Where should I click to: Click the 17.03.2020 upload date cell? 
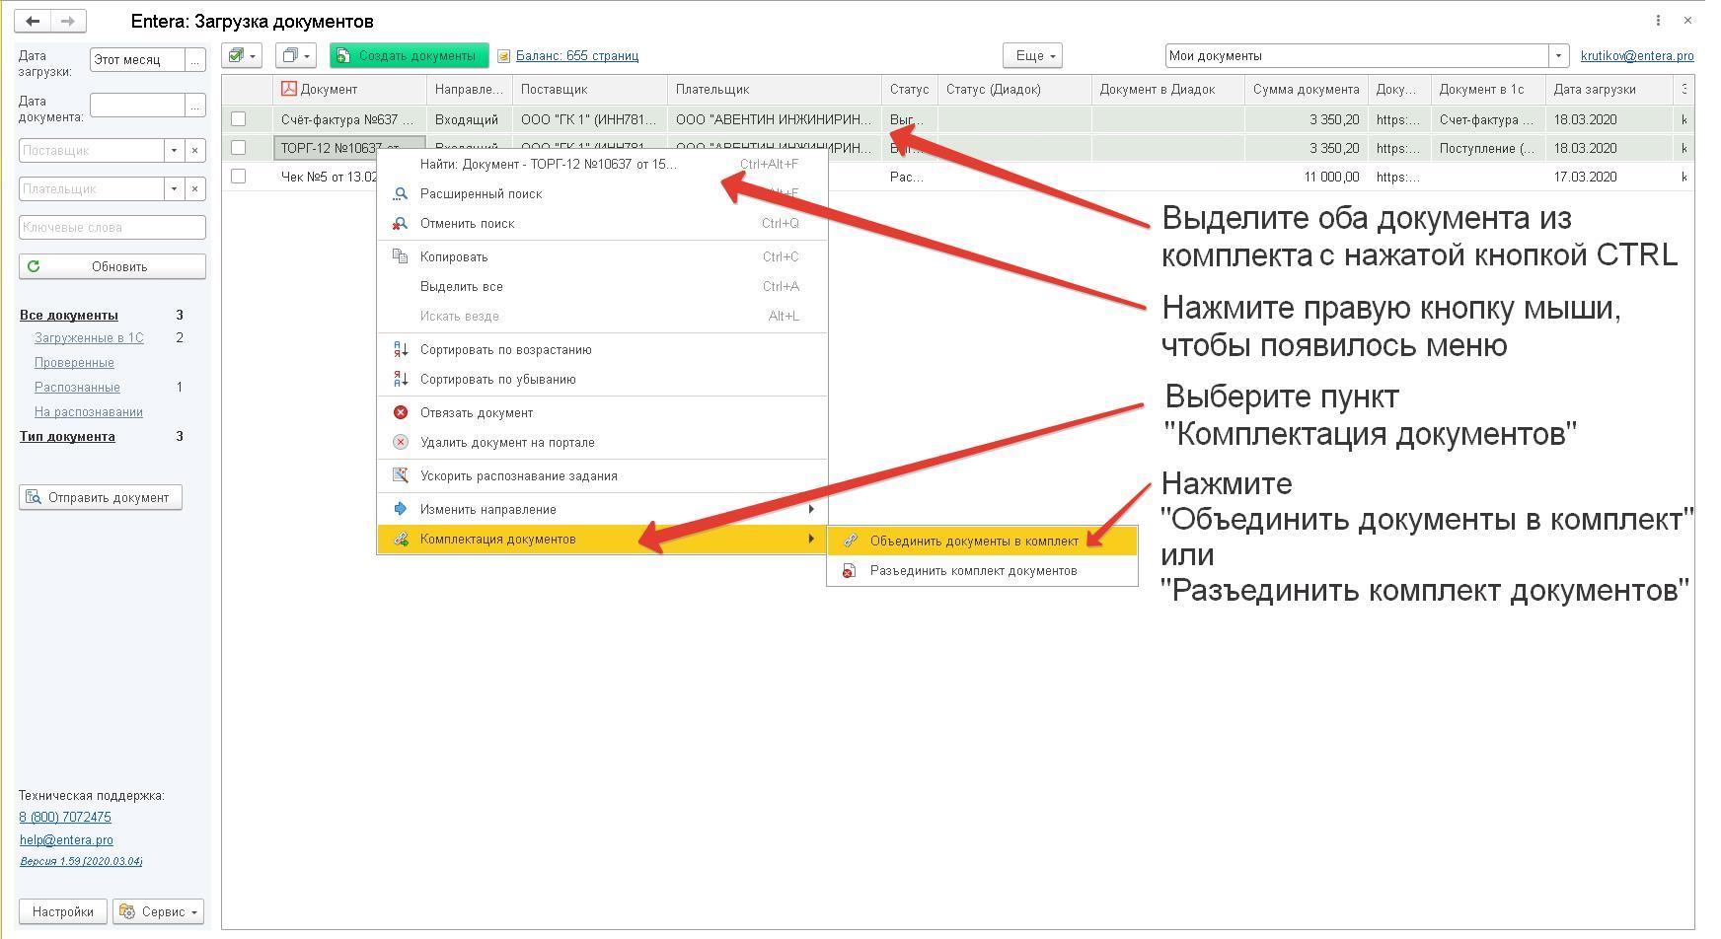click(x=1609, y=177)
